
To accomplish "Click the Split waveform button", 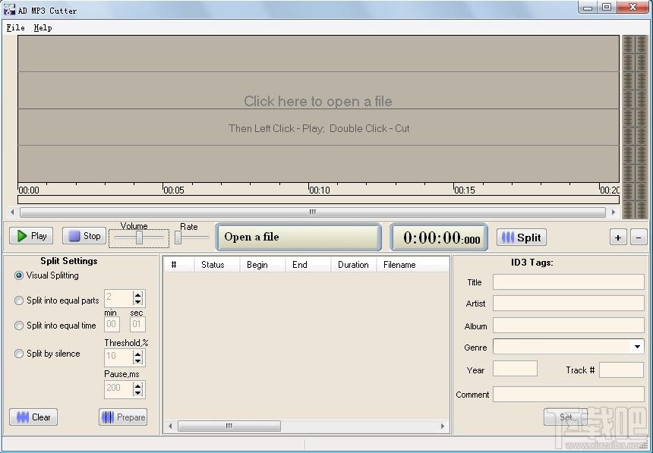I will (x=521, y=238).
